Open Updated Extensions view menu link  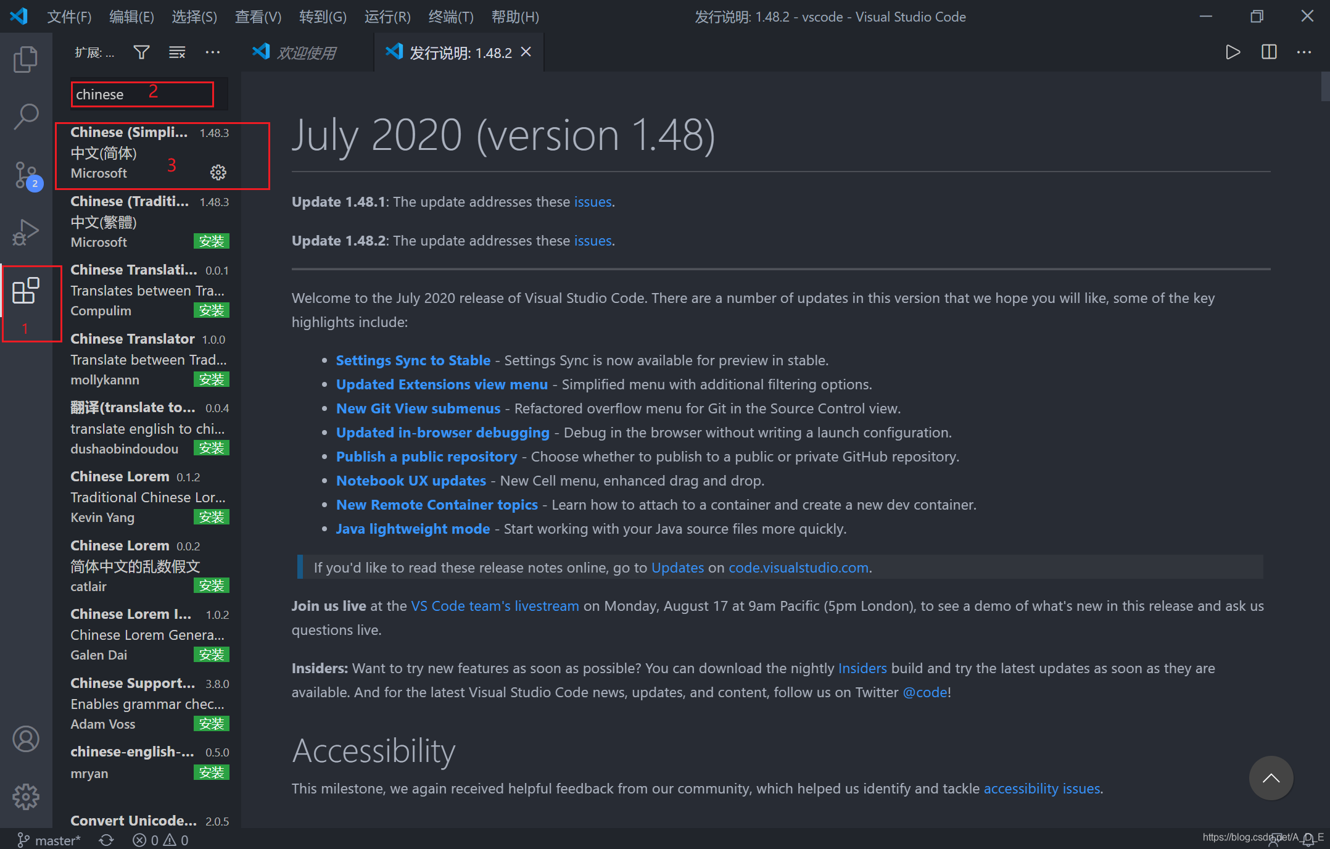pyautogui.click(x=442, y=384)
